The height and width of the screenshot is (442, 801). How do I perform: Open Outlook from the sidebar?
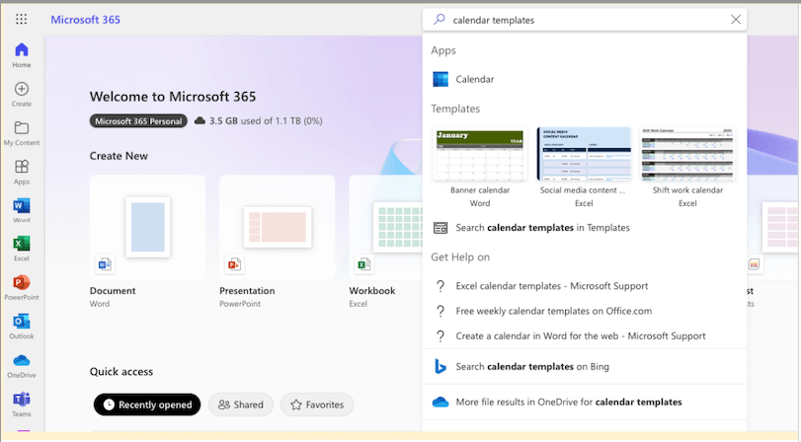tap(22, 327)
